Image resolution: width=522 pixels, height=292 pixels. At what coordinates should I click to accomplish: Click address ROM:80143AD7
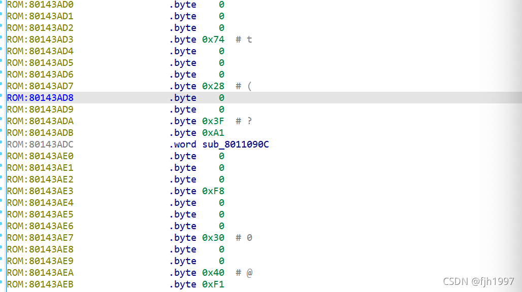tap(40, 86)
